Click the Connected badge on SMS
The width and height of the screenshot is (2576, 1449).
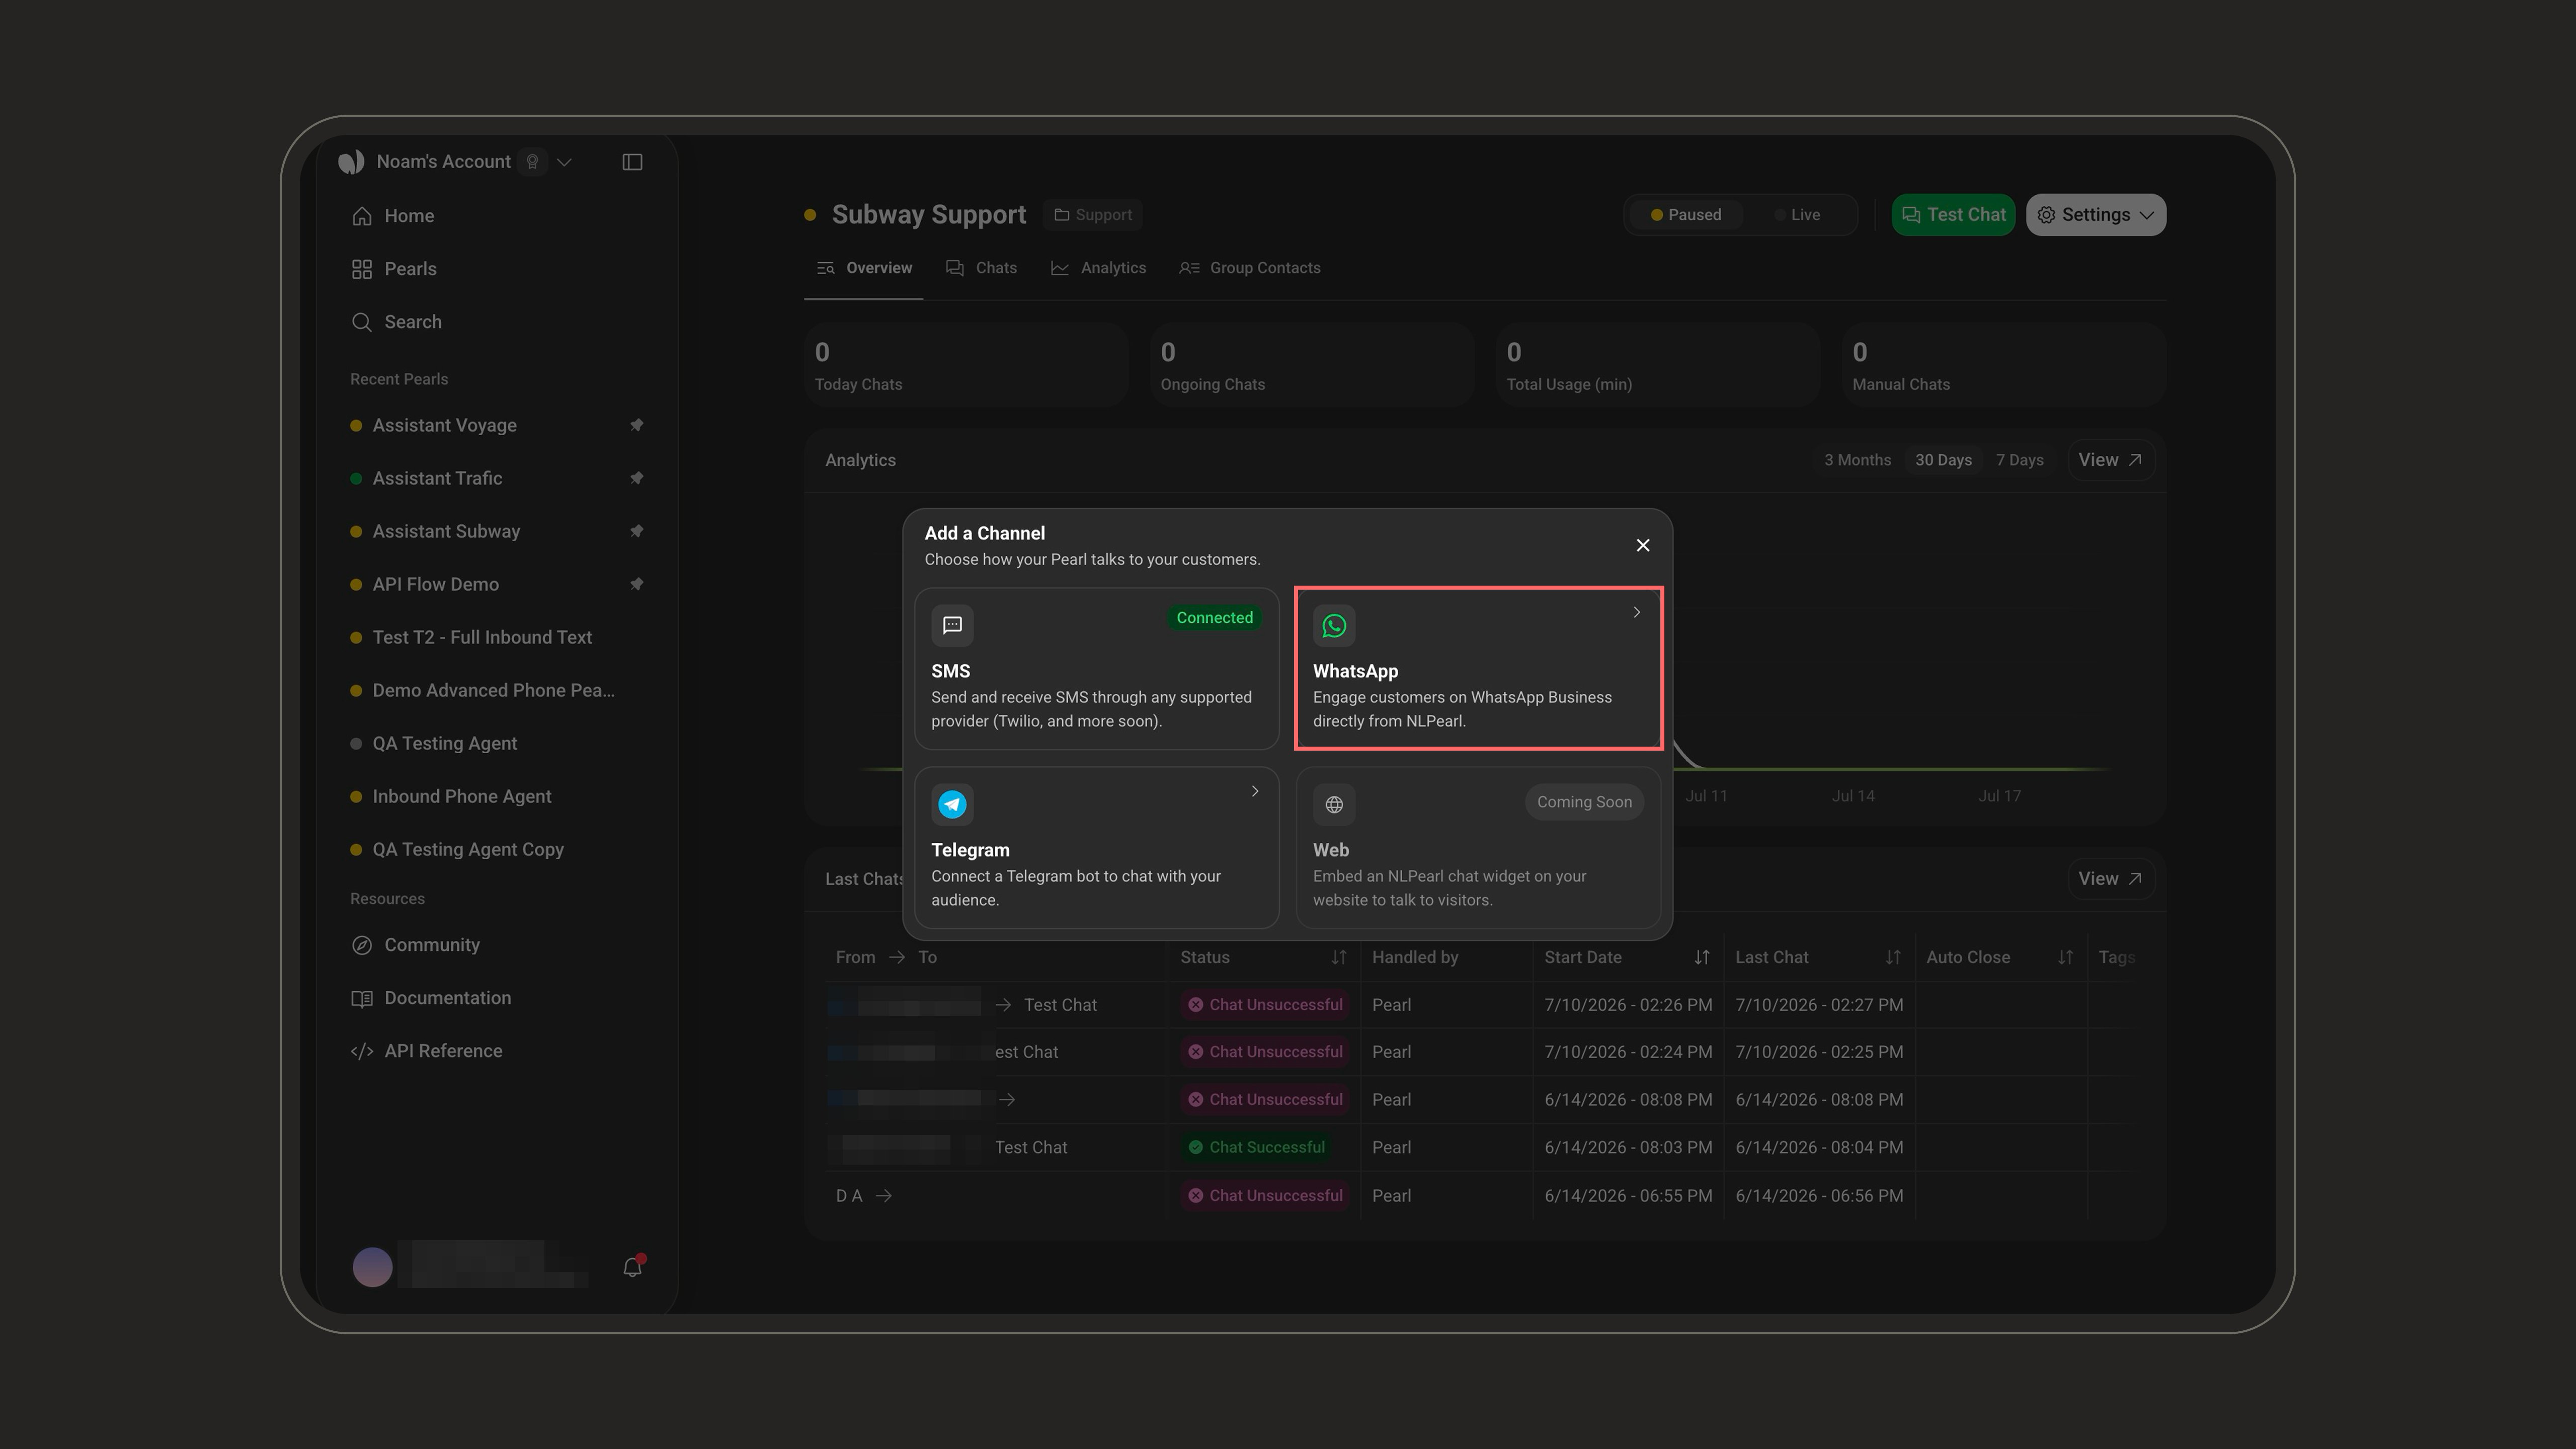(x=1214, y=617)
